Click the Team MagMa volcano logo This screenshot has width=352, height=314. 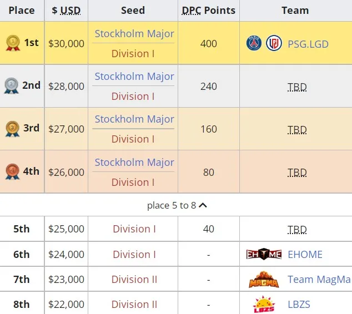264,279
